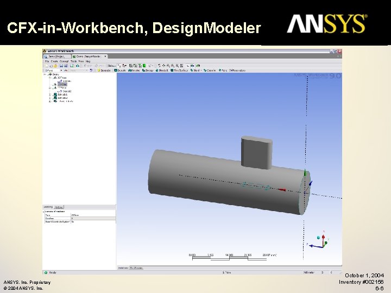This screenshot has height=293, width=391.
Task: Click the last magnifier zoom icon in the toolbar
Action: click(177, 66)
